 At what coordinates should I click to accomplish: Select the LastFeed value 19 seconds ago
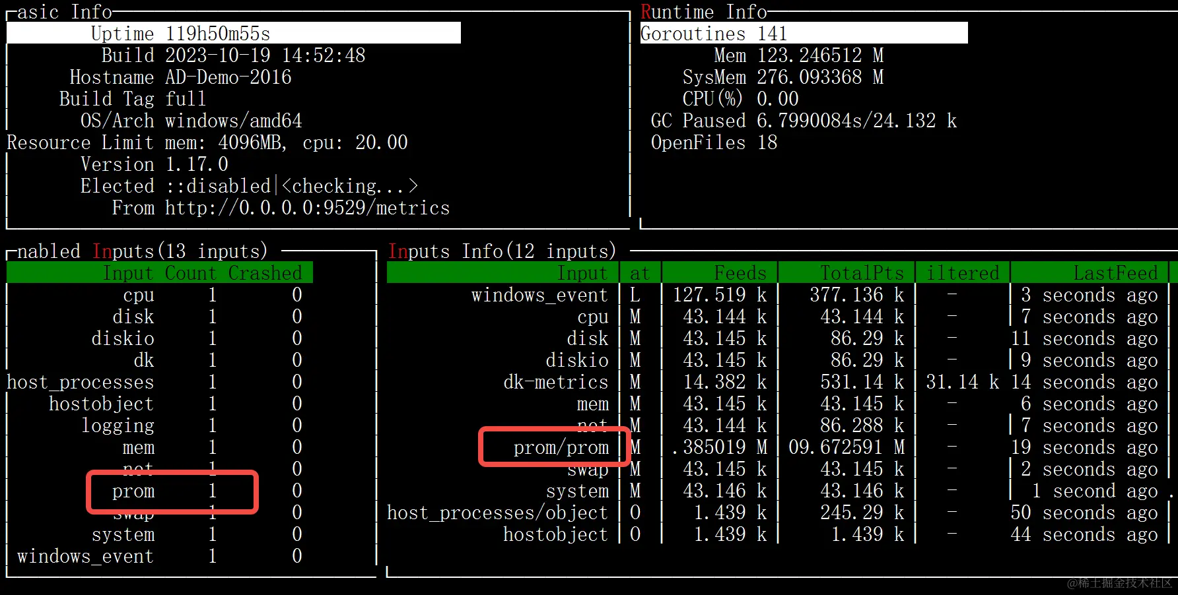[x=1084, y=447]
